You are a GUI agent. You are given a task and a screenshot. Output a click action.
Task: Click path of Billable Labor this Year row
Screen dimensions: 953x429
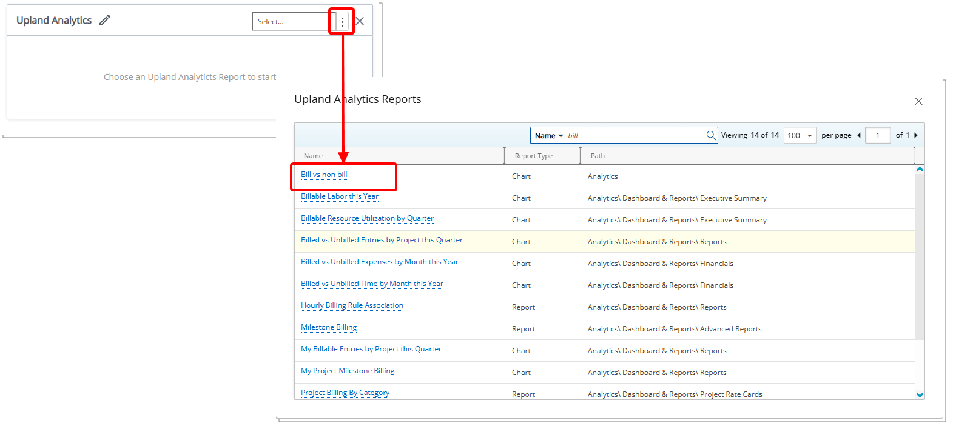677,198
